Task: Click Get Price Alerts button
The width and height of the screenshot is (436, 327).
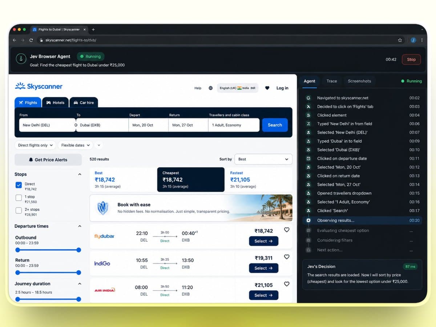Action: tap(48, 160)
